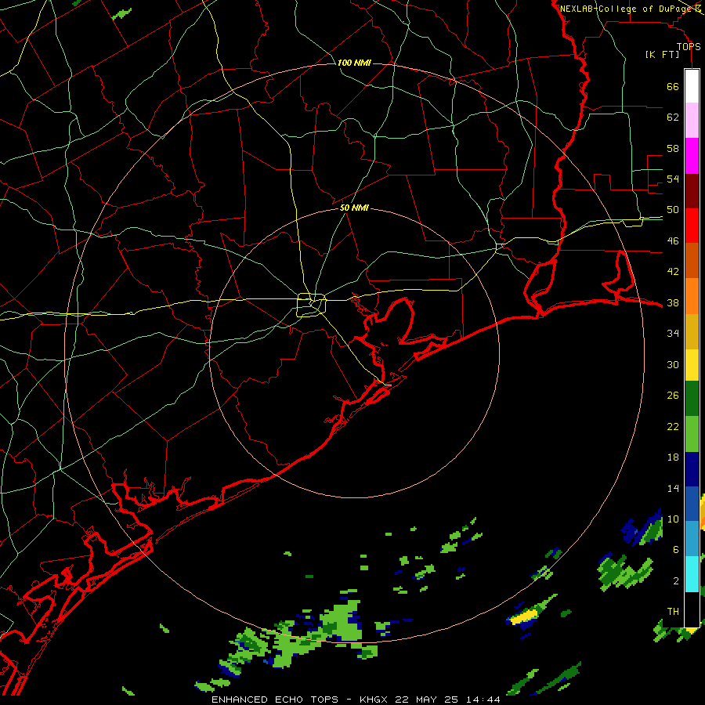The image size is (705, 705).
Task: Click the gold 34 kft legend swatch
Action: (x=692, y=331)
